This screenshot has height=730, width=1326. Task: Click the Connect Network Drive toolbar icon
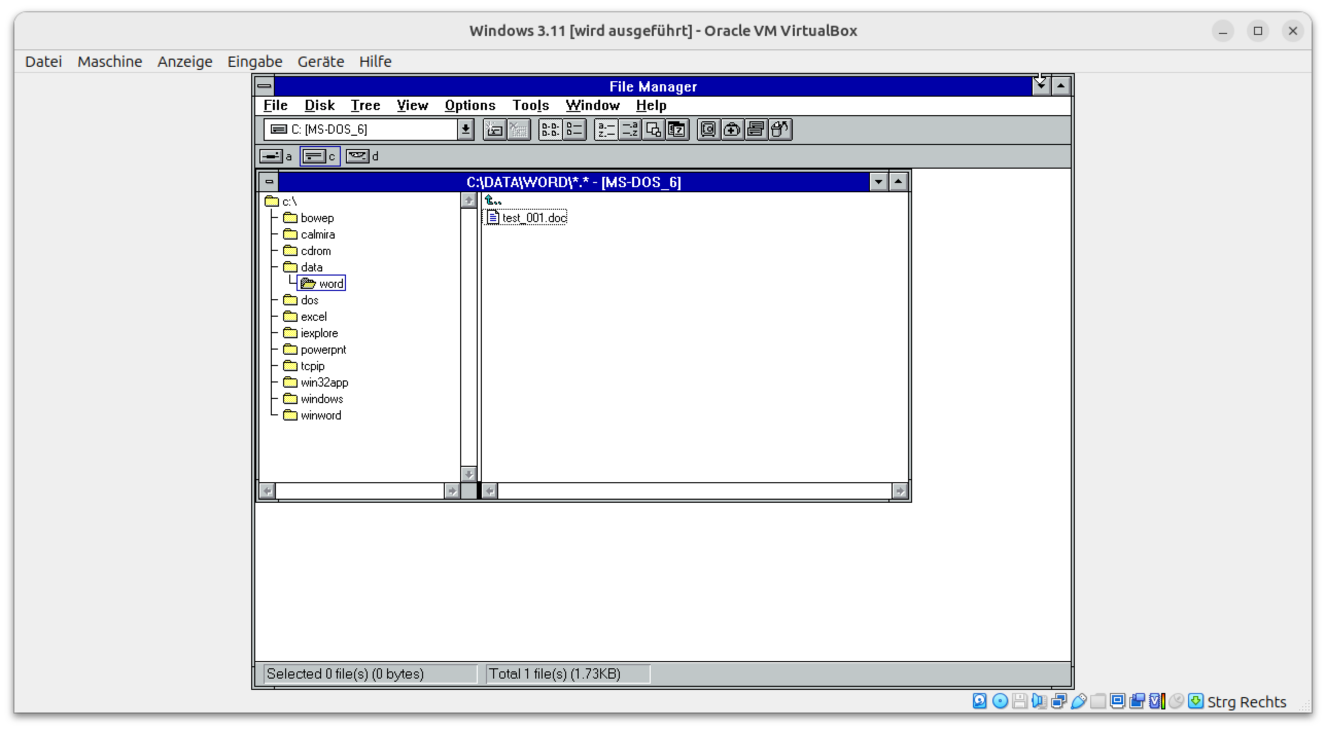click(x=494, y=130)
